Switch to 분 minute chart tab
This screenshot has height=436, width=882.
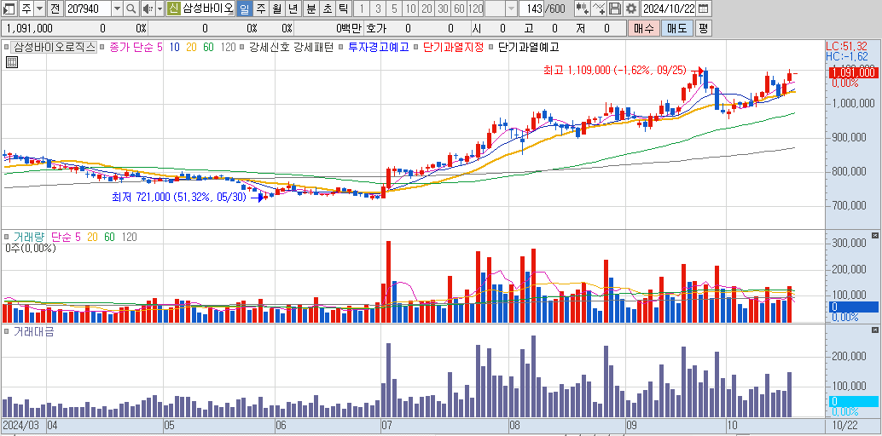click(310, 9)
